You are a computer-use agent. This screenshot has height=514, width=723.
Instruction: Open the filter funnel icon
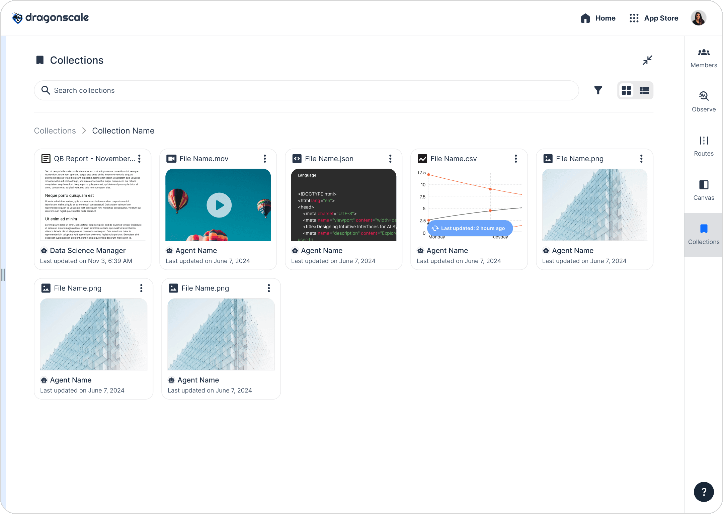[598, 90]
